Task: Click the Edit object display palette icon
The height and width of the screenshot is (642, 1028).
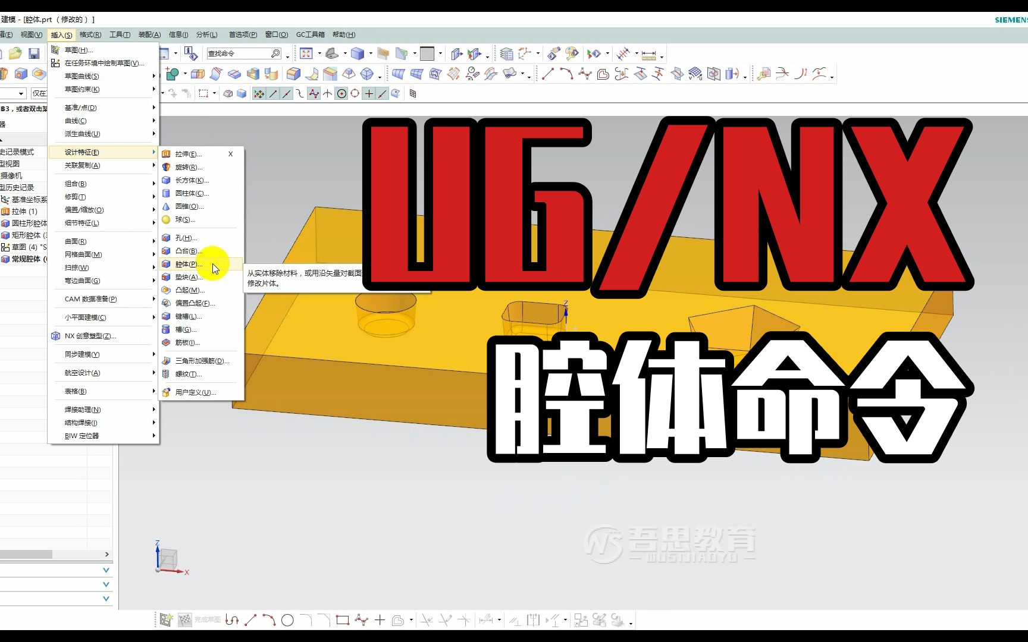Action: point(572,53)
